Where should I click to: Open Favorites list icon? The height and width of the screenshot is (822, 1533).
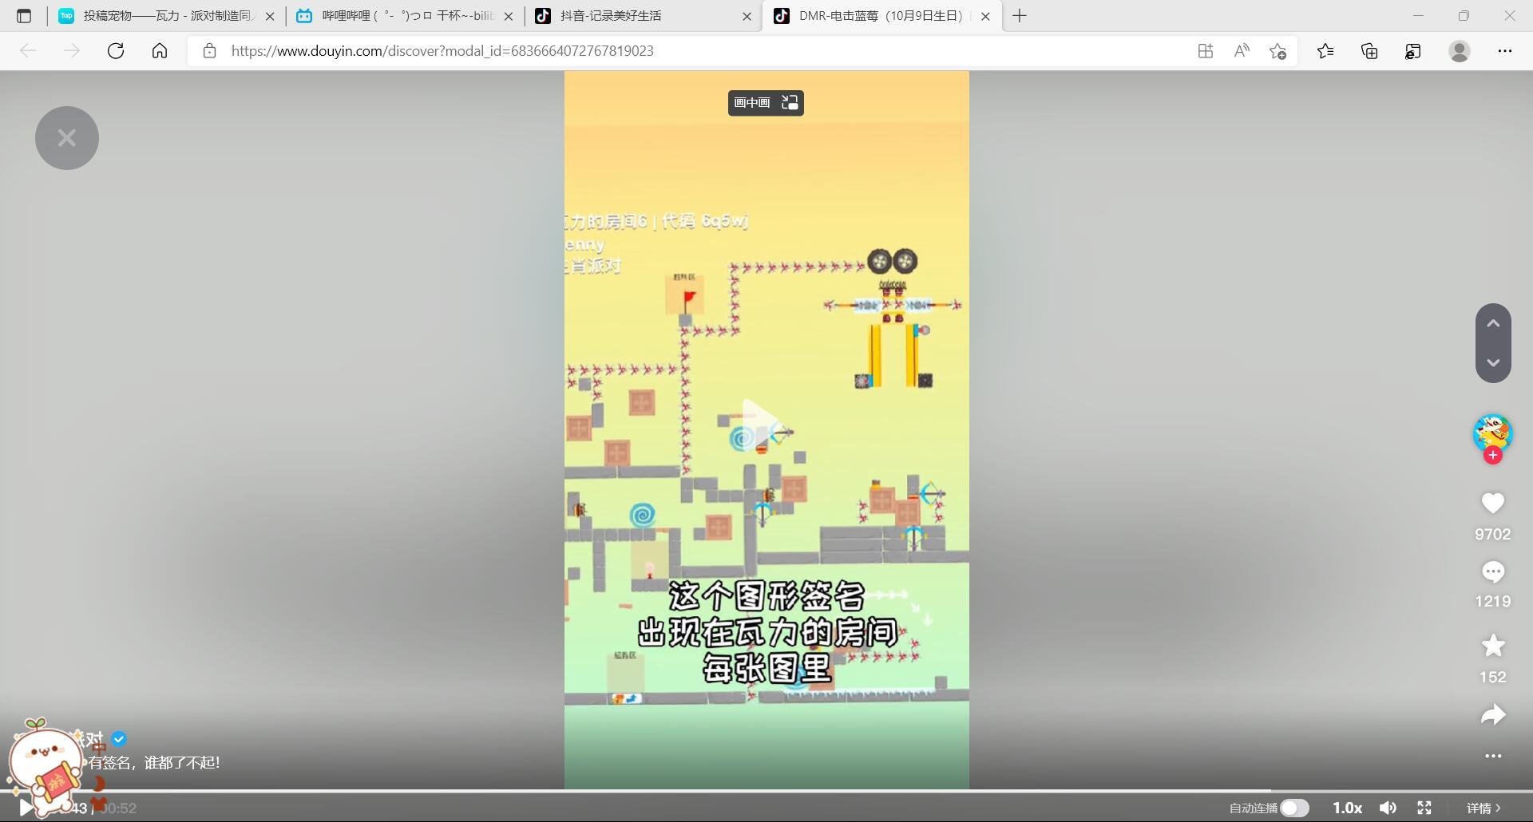(1325, 51)
